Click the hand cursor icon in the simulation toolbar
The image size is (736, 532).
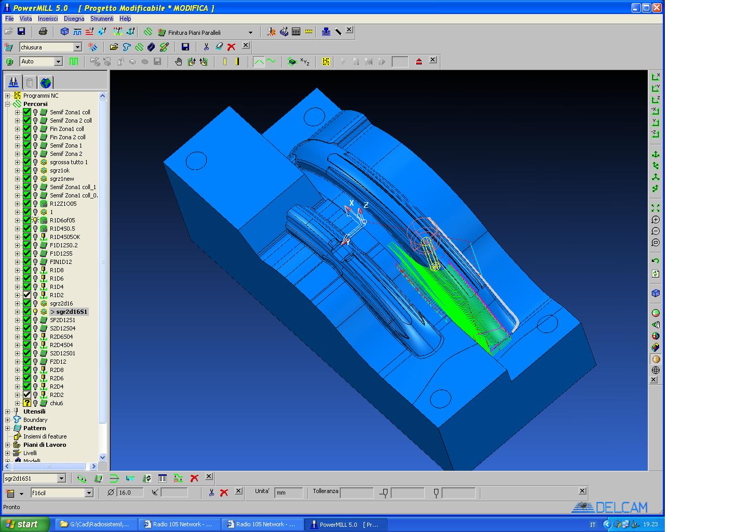[x=178, y=62]
